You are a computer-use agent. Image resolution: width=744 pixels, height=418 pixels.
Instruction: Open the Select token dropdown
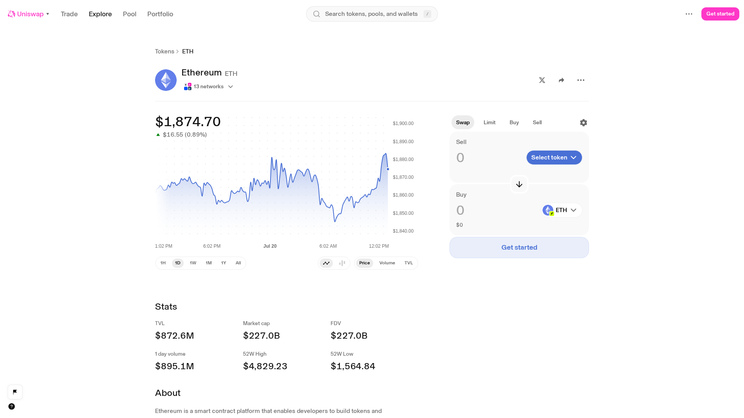coord(554,158)
